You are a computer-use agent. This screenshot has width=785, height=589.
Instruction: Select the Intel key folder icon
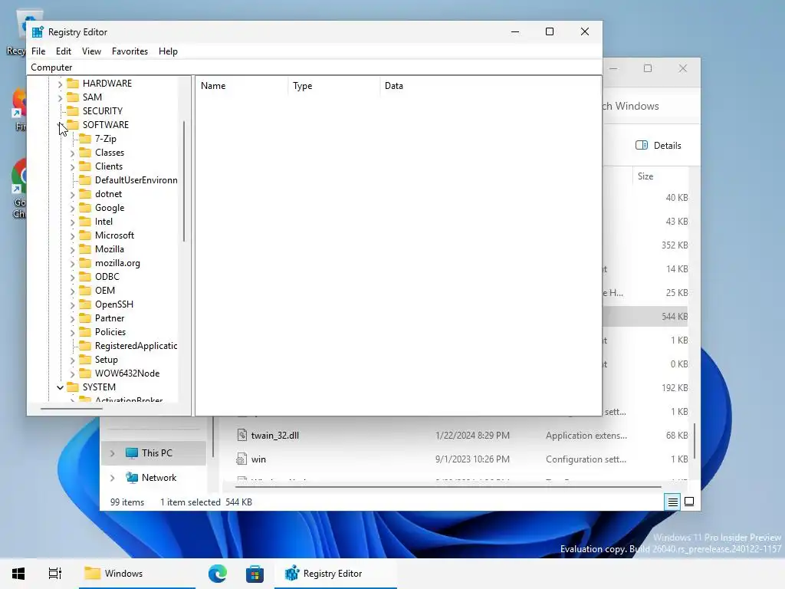tap(86, 222)
